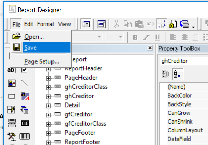Choose the OLE object tool
208x145 pixels.
click(x=25, y=123)
